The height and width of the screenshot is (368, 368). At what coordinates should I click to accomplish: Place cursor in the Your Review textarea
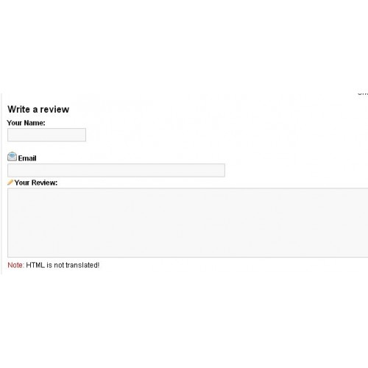(188, 223)
